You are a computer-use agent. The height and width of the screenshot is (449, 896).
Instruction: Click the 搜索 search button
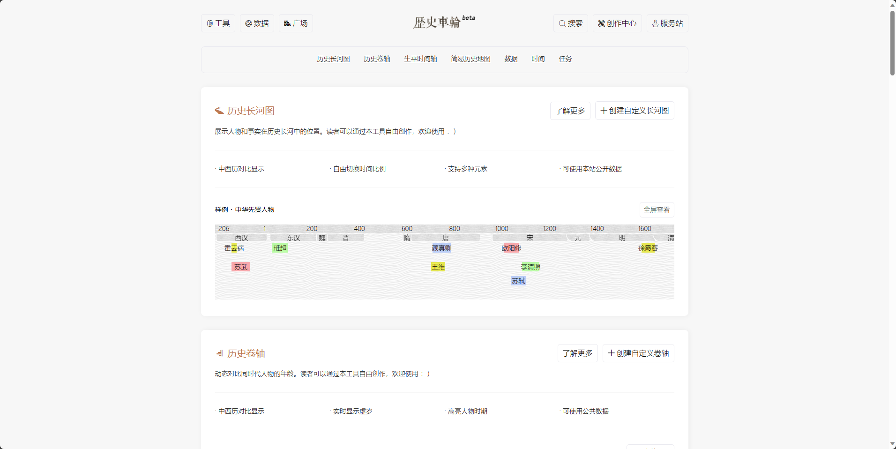coord(570,23)
